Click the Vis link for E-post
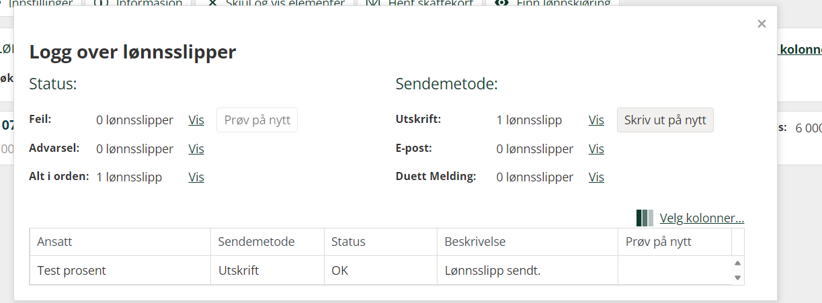Image resolution: width=822 pixels, height=303 pixels. [596, 148]
